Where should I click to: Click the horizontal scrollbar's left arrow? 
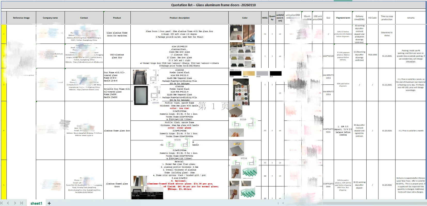click(x=283, y=203)
